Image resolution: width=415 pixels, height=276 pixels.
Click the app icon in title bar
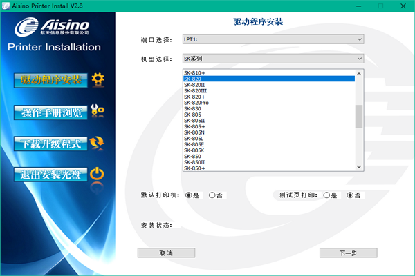6,6
